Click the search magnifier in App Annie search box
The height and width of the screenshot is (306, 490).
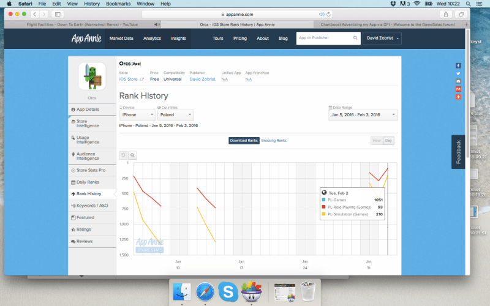click(355, 38)
